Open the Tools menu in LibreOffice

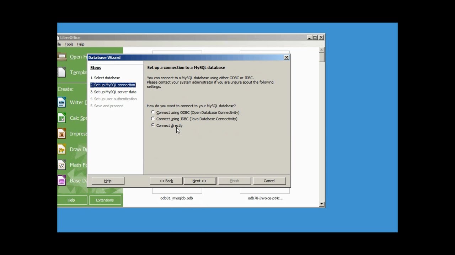point(69,44)
